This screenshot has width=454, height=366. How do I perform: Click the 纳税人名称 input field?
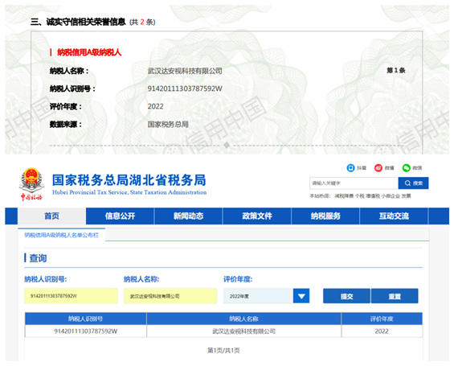tap(170, 296)
